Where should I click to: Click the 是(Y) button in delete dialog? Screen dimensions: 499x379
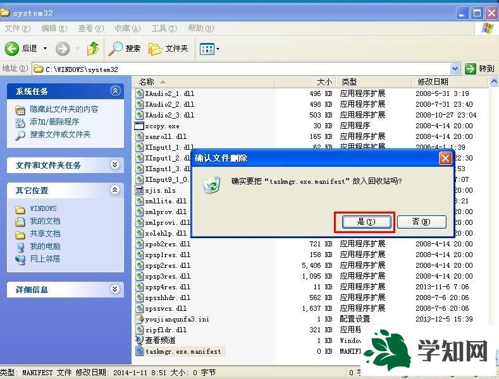(x=367, y=222)
